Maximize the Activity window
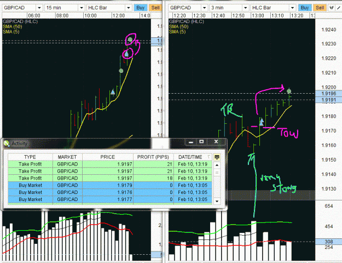This screenshot has width=342, height=263. tap(201, 142)
